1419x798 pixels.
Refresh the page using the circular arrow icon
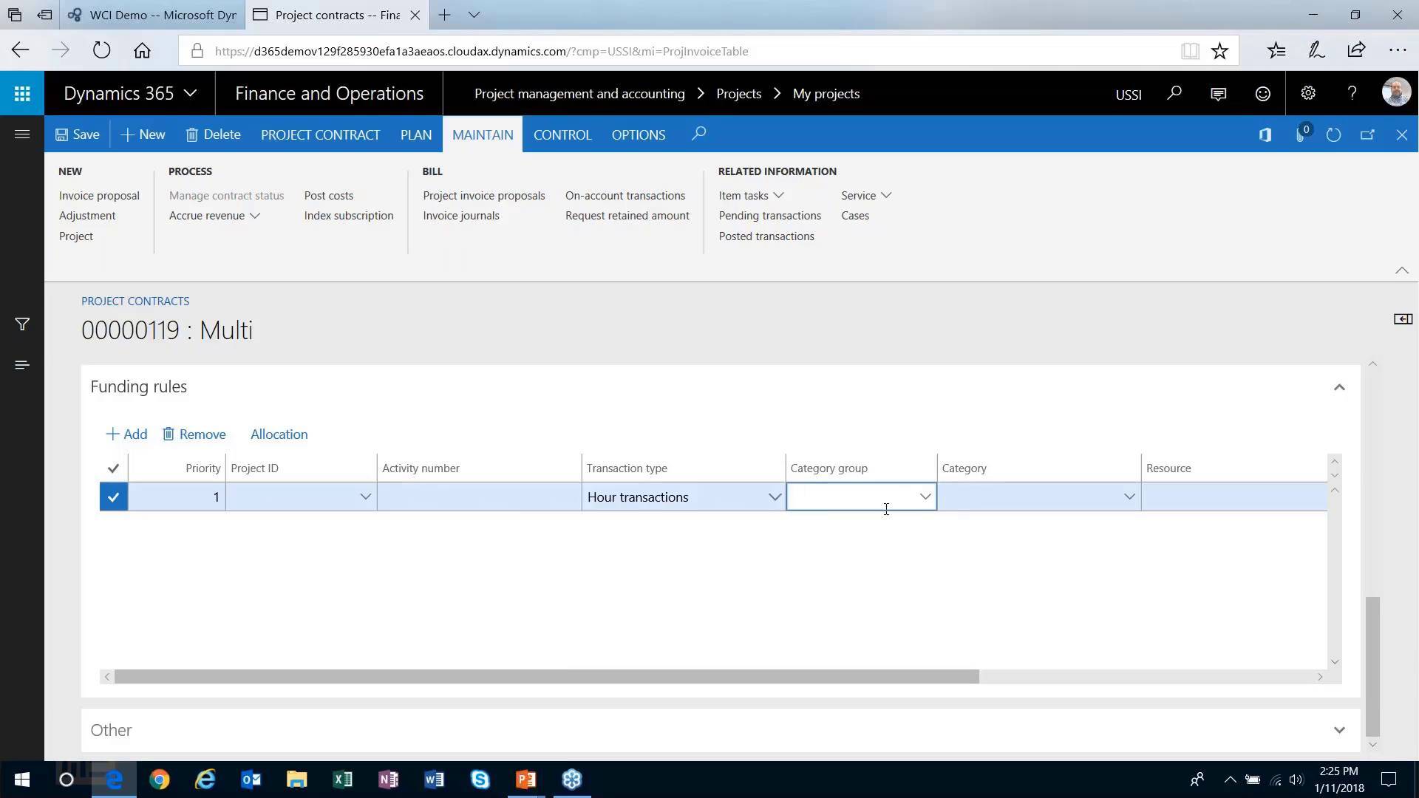point(1334,134)
